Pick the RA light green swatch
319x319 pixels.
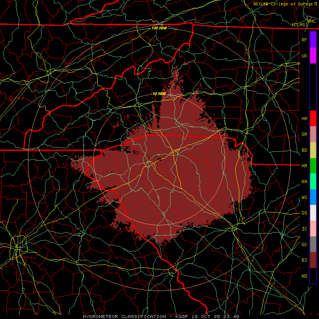pos(313,181)
